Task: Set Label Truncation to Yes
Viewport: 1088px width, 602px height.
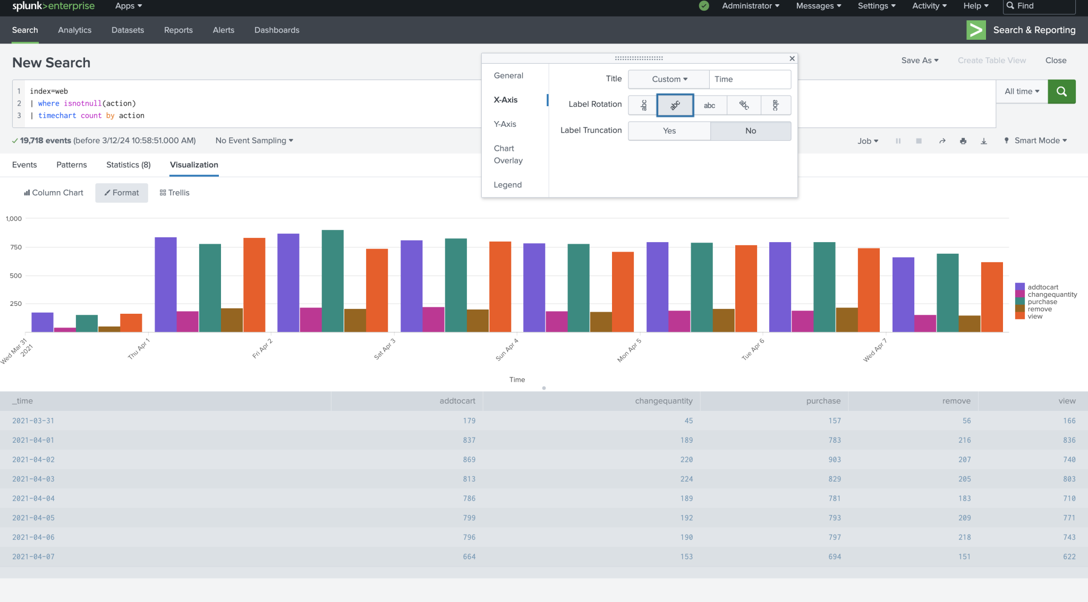Action: point(669,131)
